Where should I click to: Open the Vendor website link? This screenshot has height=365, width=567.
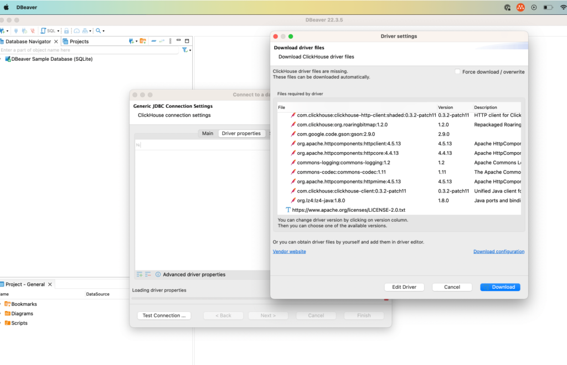(289, 252)
